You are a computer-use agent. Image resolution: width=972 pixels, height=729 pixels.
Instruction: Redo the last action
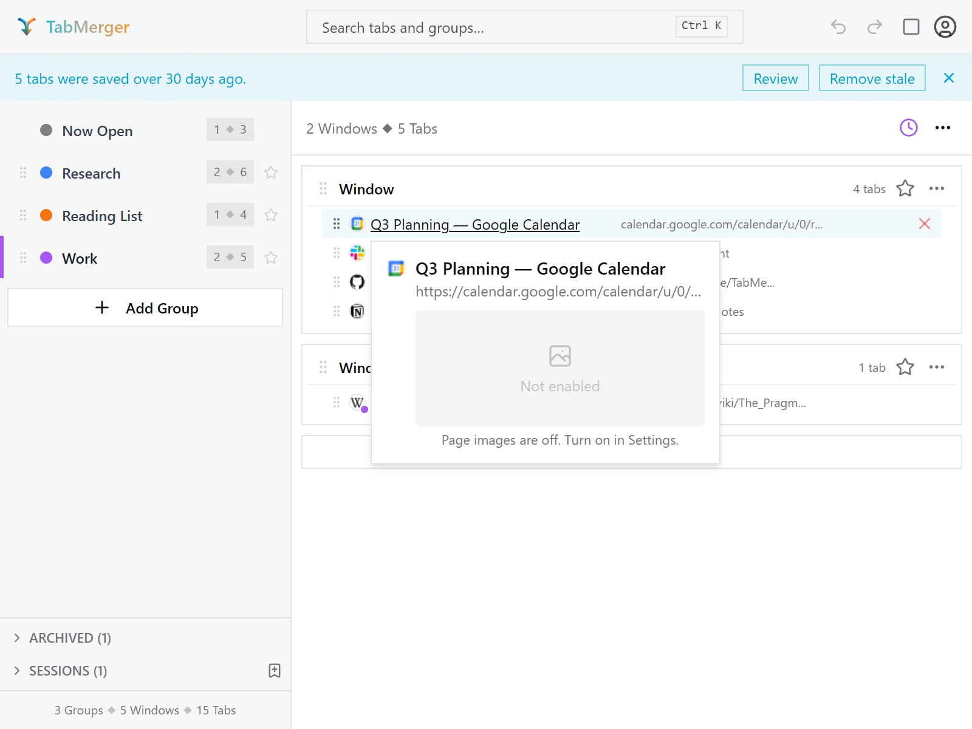(875, 27)
